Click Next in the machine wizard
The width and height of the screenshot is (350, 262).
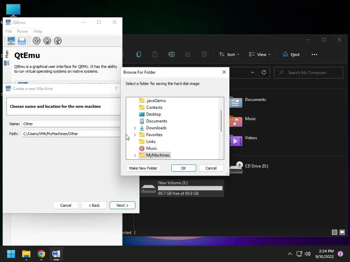pos(122,205)
